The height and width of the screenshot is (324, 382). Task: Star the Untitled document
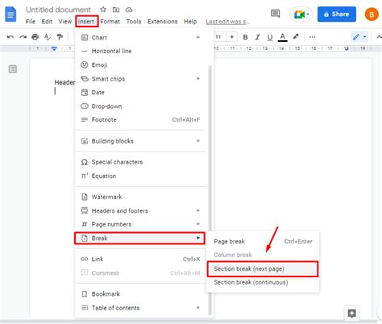click(103, 10)
